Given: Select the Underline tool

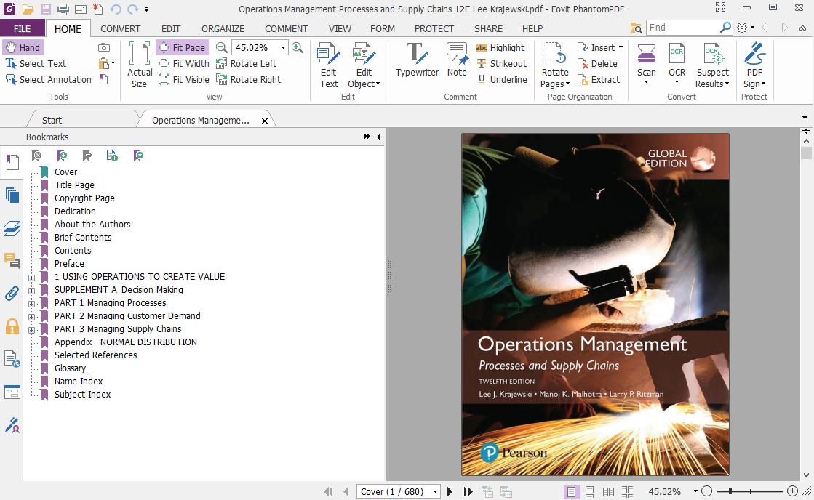Looking at the screenshot, I should click(502, 79).
